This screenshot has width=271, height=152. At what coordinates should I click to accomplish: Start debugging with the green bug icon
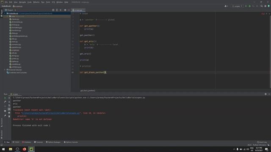click(x=249, y=6)
